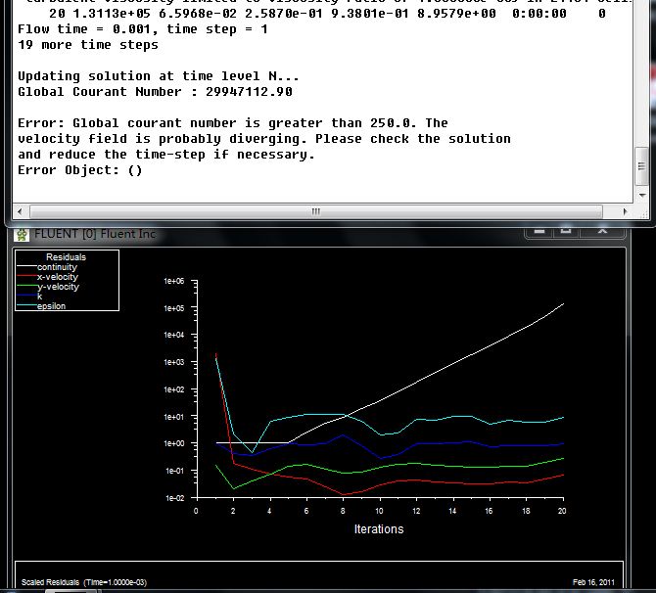Click the epsilon legend entry
This screenshot has height=593, width=656.
[x=51, y=306]
